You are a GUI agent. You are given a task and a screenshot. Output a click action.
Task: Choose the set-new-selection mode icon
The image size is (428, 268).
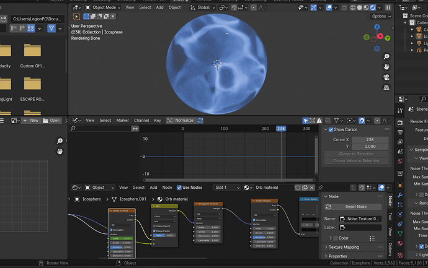click(x=86, y=16)
